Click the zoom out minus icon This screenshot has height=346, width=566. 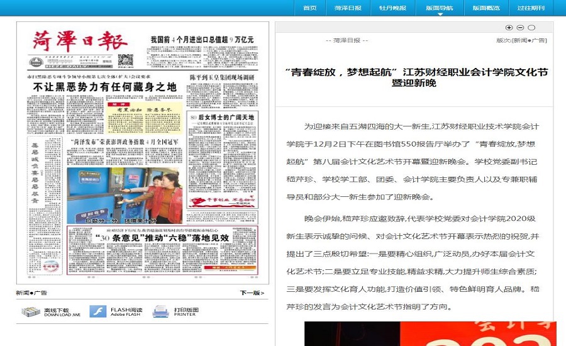[520, 28]
